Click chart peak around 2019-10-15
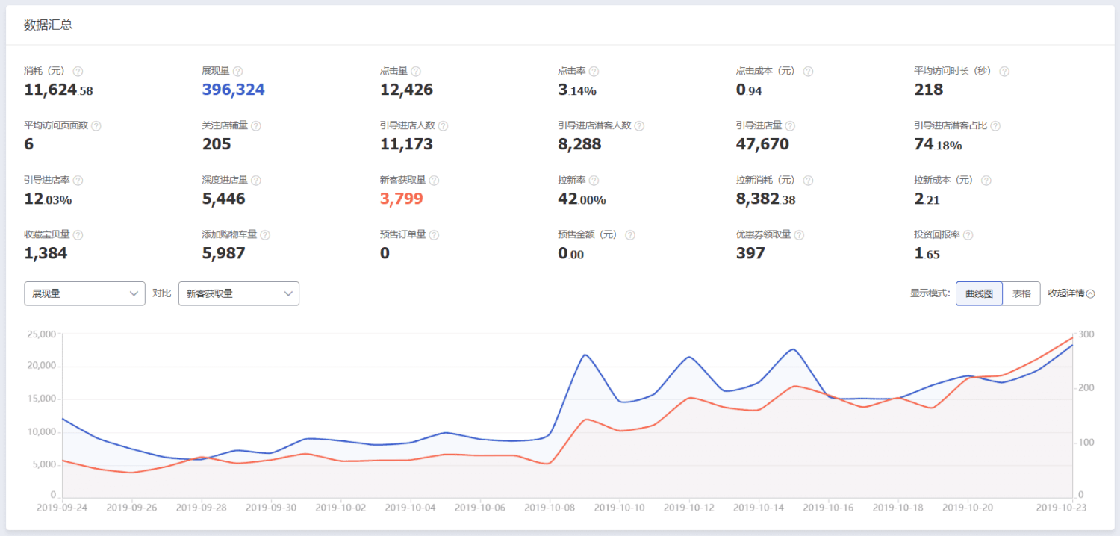The width and height of the screenshot is (1120, 536). (x=793, y=349)
